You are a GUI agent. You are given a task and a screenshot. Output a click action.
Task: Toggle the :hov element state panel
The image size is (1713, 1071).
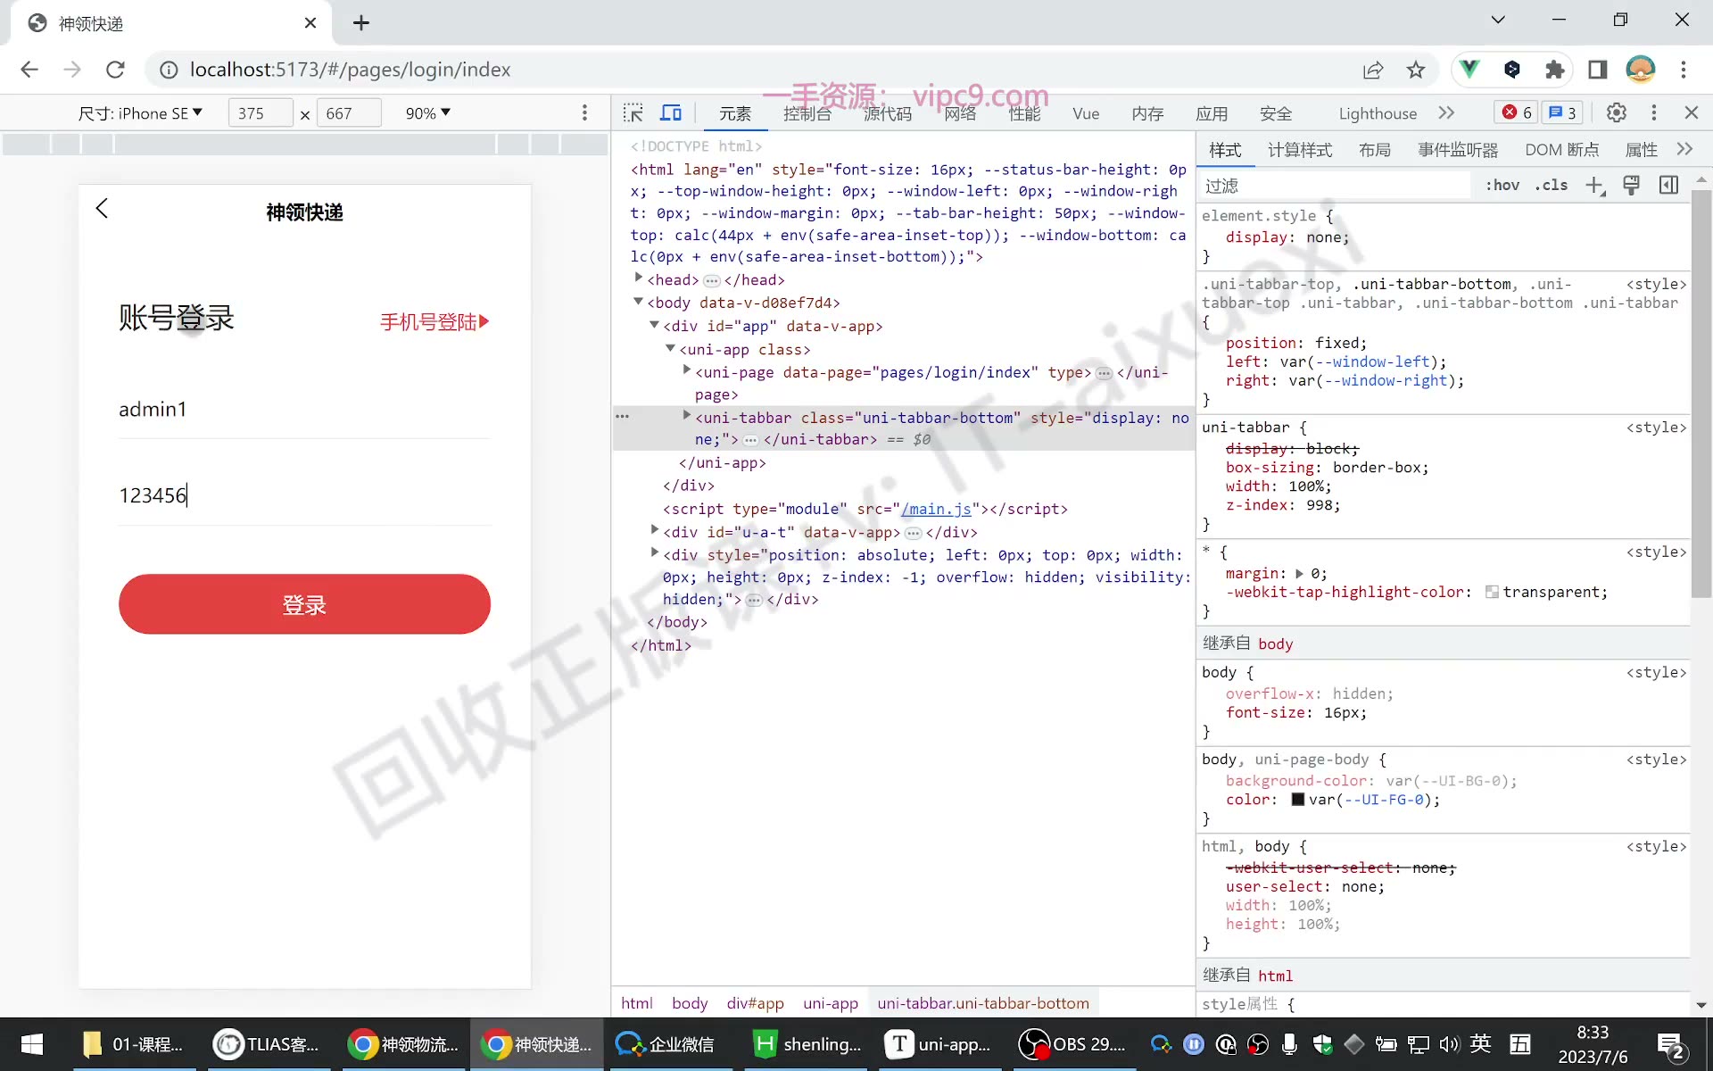(1502, 185)
